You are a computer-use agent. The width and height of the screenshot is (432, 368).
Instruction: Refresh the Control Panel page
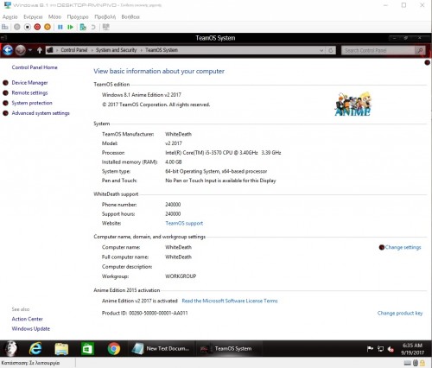331,50
